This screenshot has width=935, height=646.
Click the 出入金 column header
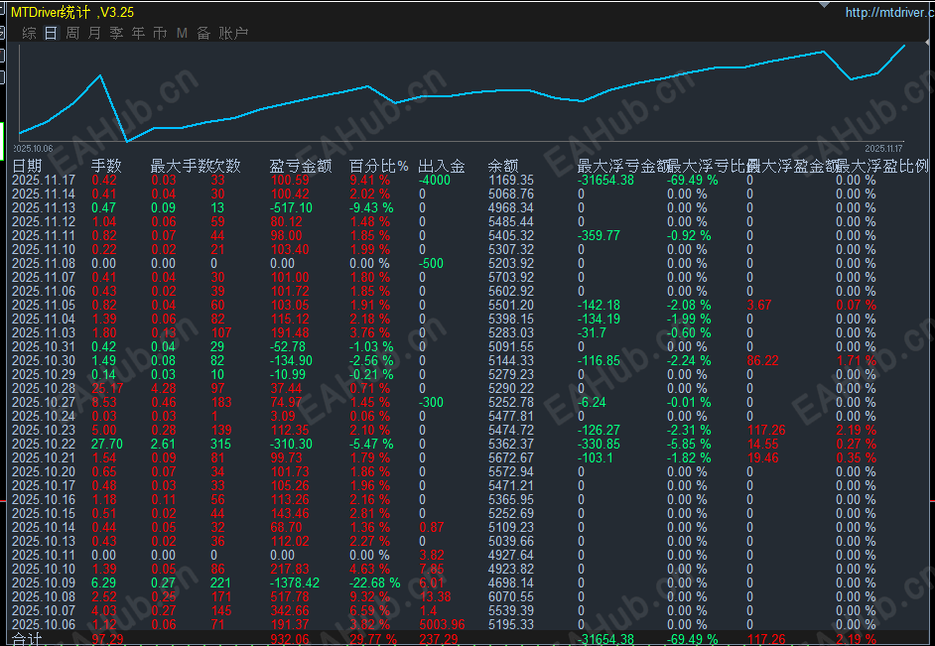(x=442, y=166)
